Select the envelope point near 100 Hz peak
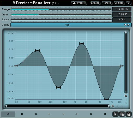The width and height of the screenshot is (133, 118). click(x=38, y=50)
